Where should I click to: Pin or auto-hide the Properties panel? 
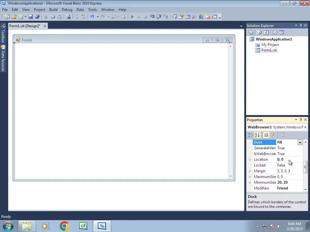(x=301, y=120)
